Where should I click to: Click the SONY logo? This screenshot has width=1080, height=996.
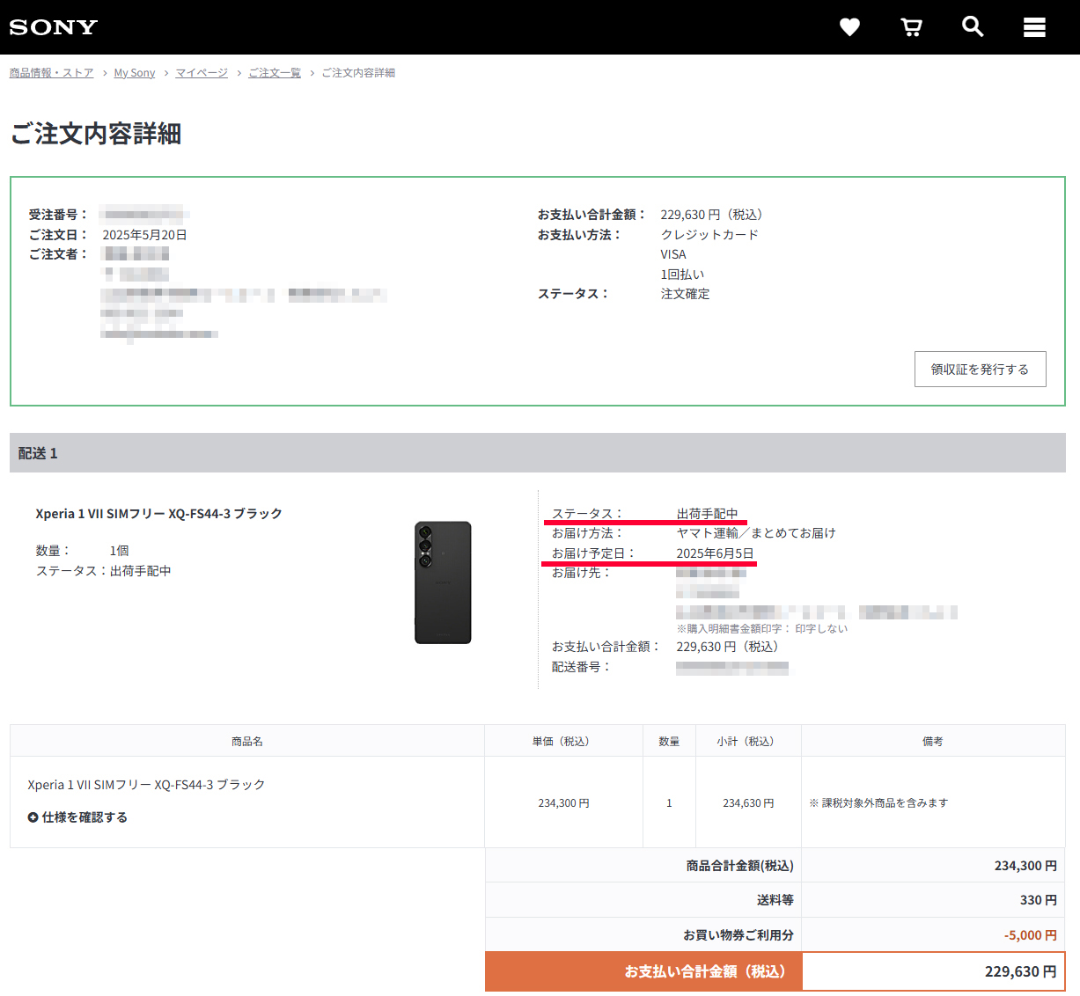pyautogui.click(x=53, y=27)
